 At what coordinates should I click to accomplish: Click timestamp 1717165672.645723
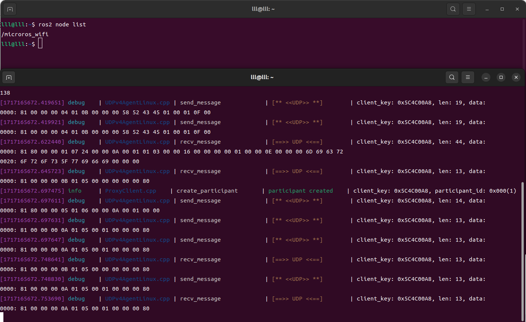click(x=32, y=171)
